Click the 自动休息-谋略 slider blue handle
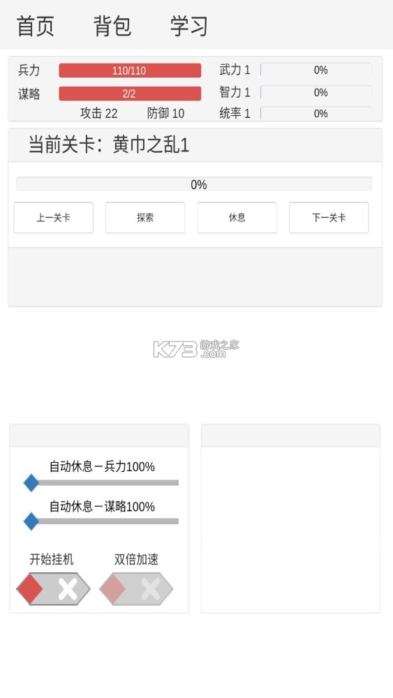393x698 pixels. click(31, 521)
